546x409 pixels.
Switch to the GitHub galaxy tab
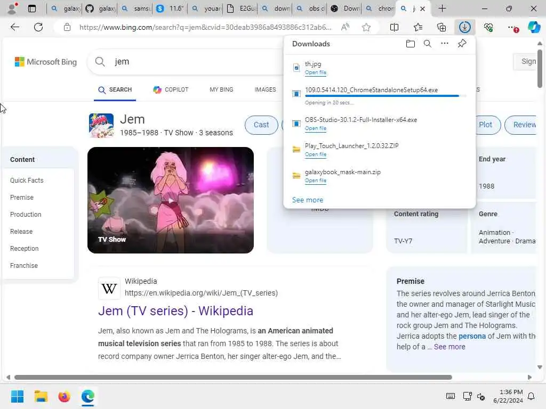click(x=100, y=9)
